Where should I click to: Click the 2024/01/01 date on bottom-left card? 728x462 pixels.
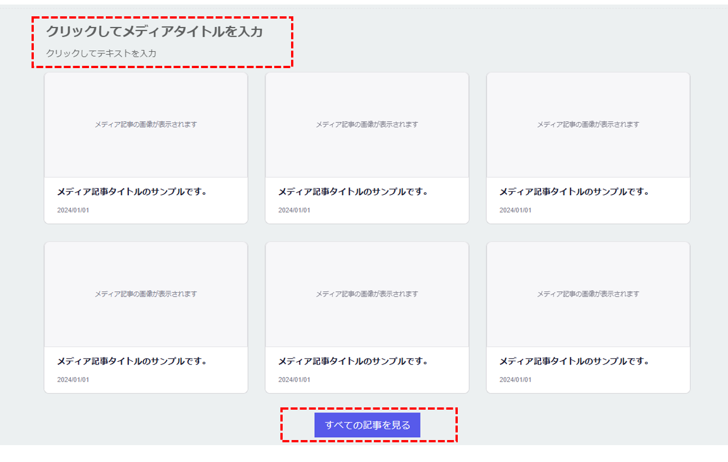coord(73,380)
